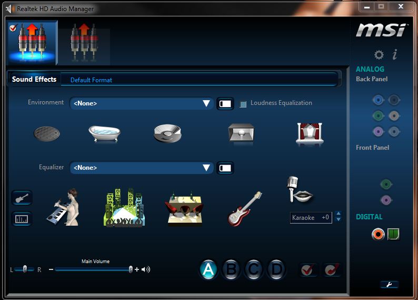Click the Karaoke key value field

point(311,218)
